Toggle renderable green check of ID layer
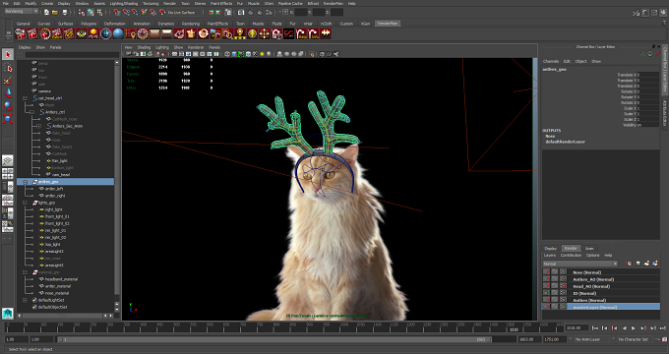This screenshot has height=354, width=669. (547, 293)
